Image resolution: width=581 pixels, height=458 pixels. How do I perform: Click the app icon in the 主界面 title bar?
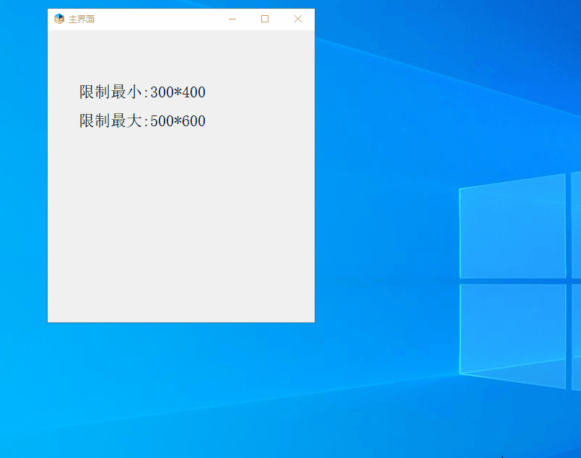(x=59, y=19)
